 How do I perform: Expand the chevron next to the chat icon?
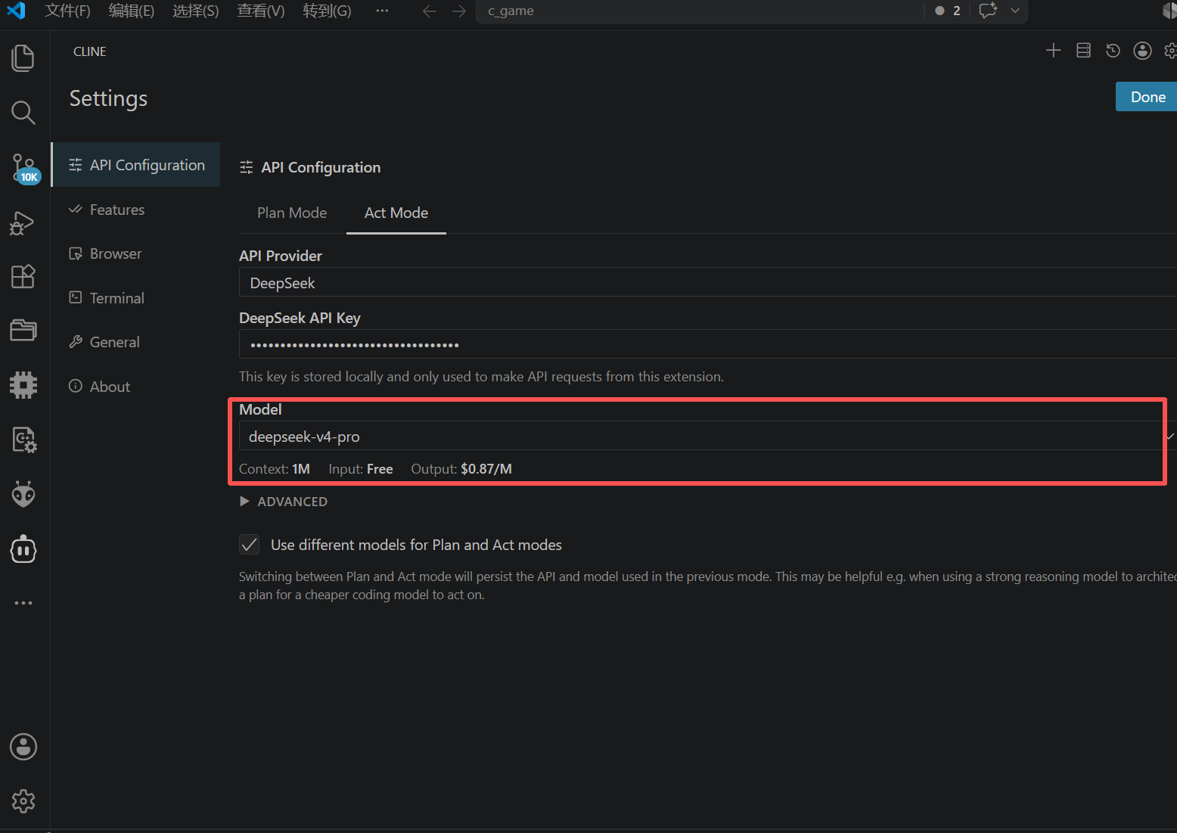point(1015,11)
